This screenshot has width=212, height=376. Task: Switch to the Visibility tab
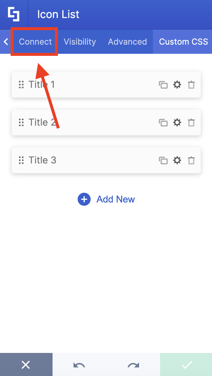pyautogui.click(x=80, y=42)
